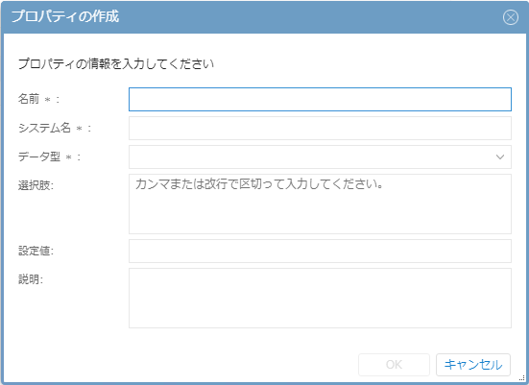Confirm with the OK button
The height and width of the screenshot is (385, 529).
(394, 365)
